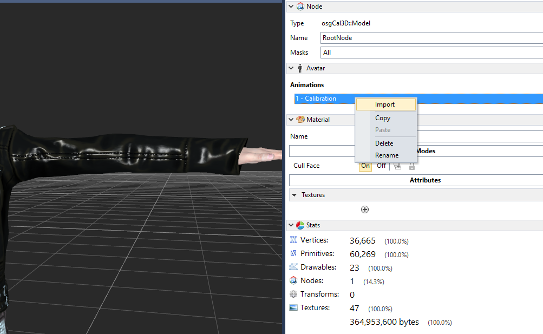
Task: Click the Primitives count '60,269'
Action: (x=363, y=254)
